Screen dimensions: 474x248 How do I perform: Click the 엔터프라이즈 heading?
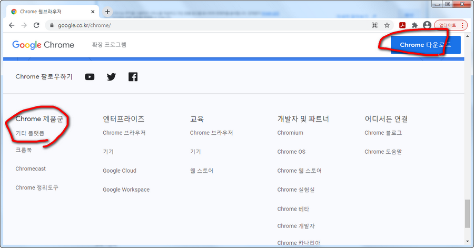[x=124, y=118]
